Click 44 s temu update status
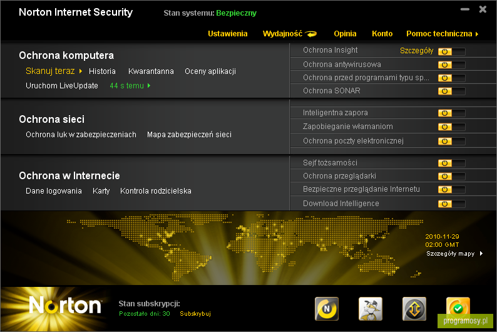 [127, 86]
